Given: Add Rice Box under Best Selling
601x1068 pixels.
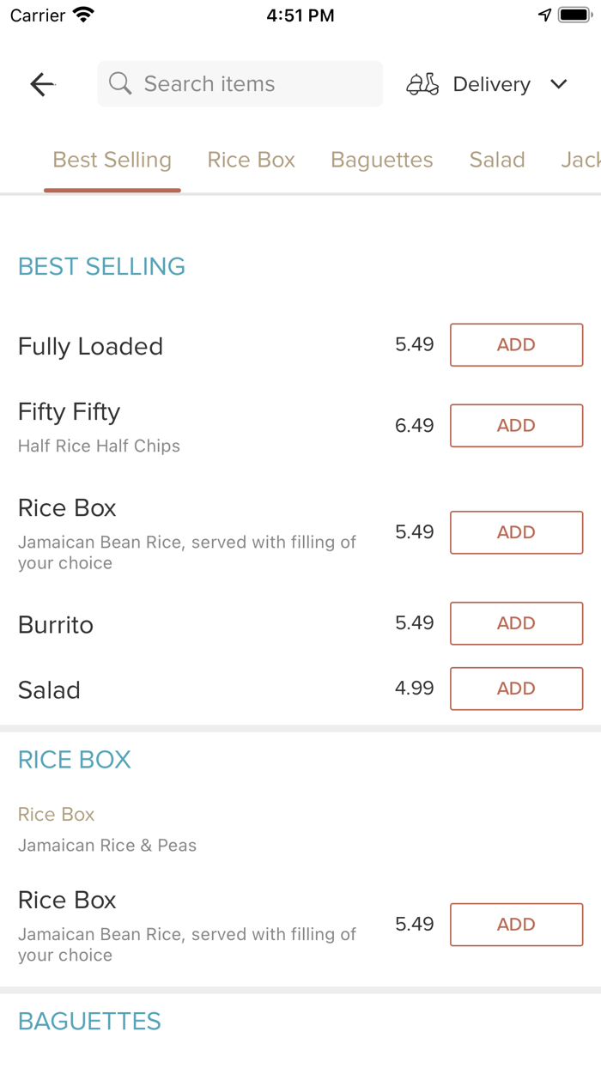Looking at the screenshot, I should point(517,532).
